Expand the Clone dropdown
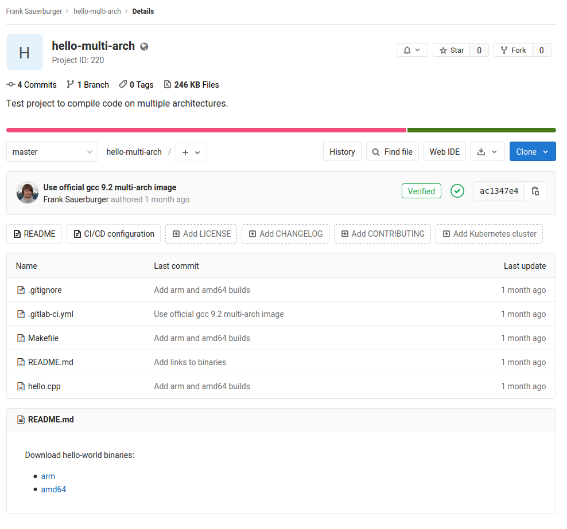The image size is (567, 529). coord(532,151)
